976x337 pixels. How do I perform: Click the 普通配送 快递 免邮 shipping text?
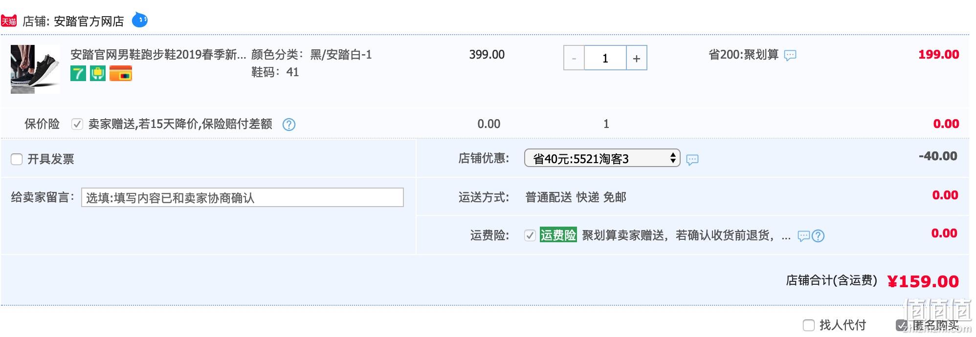(576, 197)
